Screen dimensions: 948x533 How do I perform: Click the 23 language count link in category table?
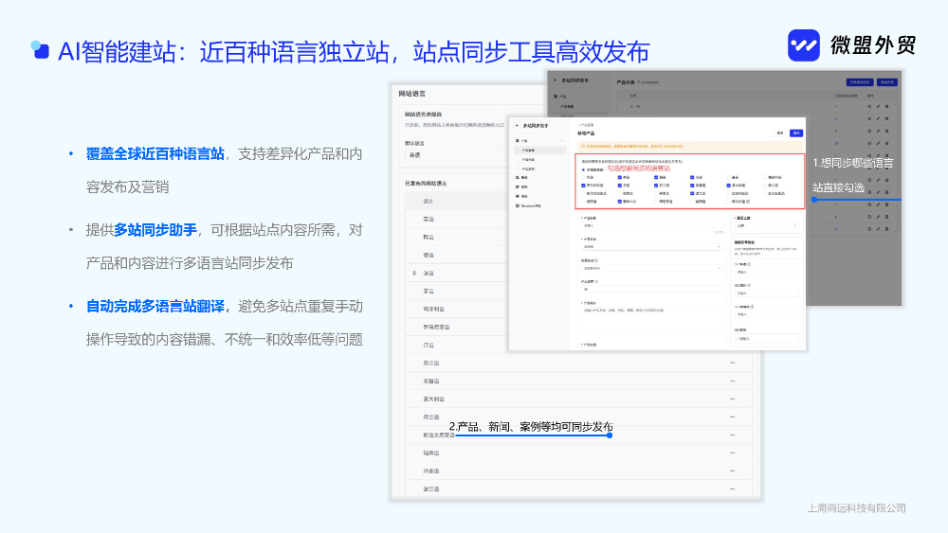tap(836, 143)
